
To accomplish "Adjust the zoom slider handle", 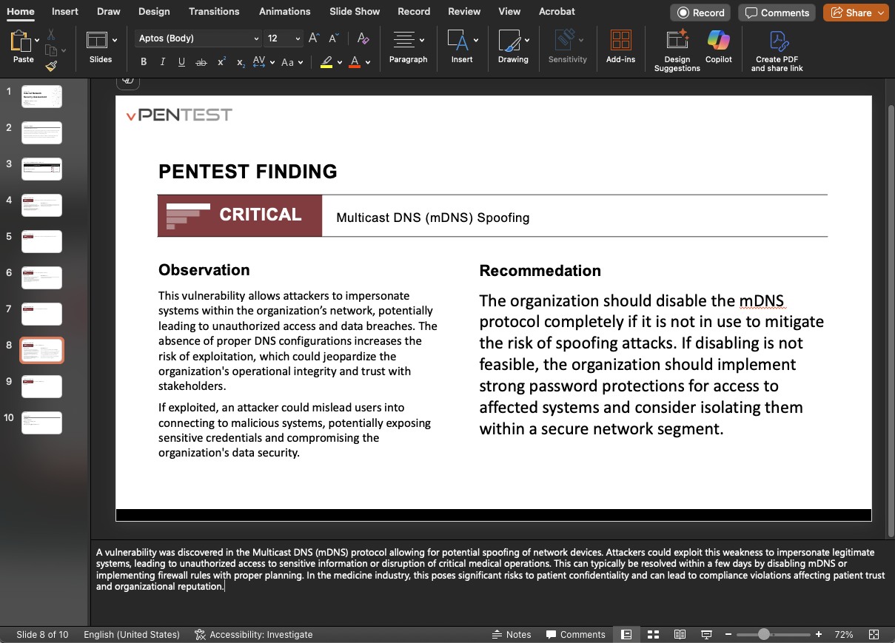I will point(763,635).
